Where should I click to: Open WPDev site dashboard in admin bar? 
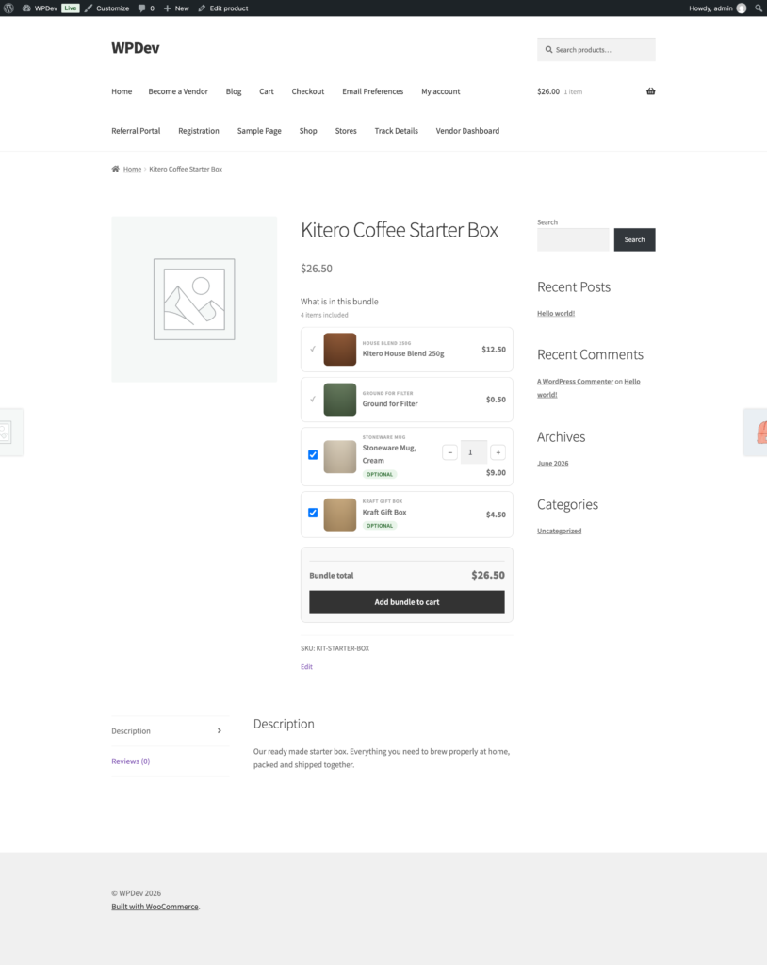coord(40,8)
